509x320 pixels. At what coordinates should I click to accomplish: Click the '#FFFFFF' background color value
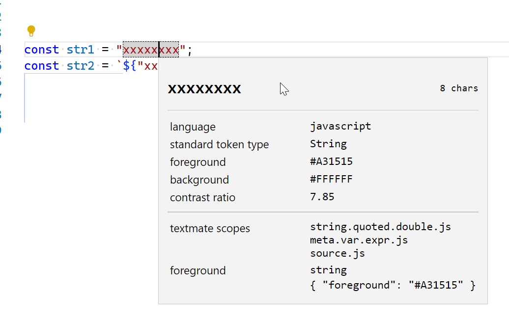[331, 179]
